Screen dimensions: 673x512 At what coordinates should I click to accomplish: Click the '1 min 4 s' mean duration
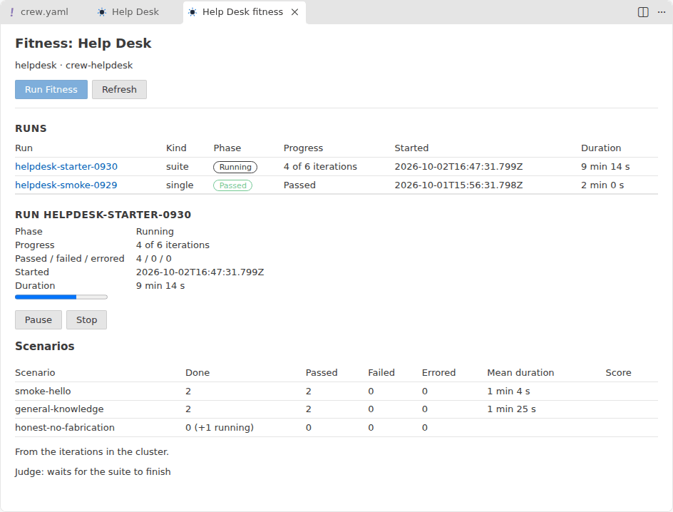pyautogui.click(x=508, y=391)
